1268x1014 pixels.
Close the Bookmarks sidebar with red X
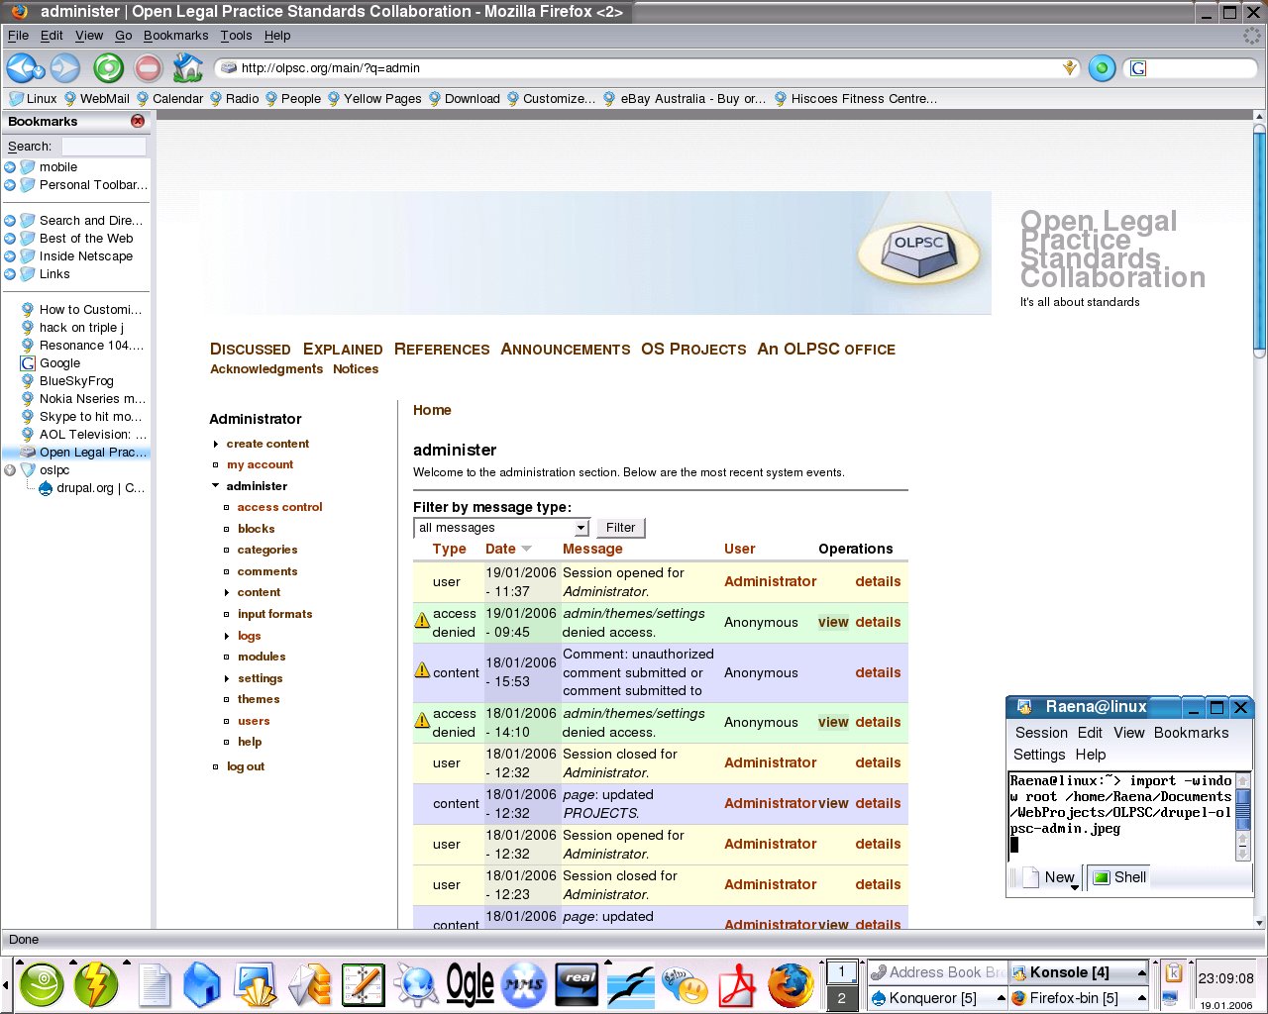pyautogui.click(x=138, y=121)
